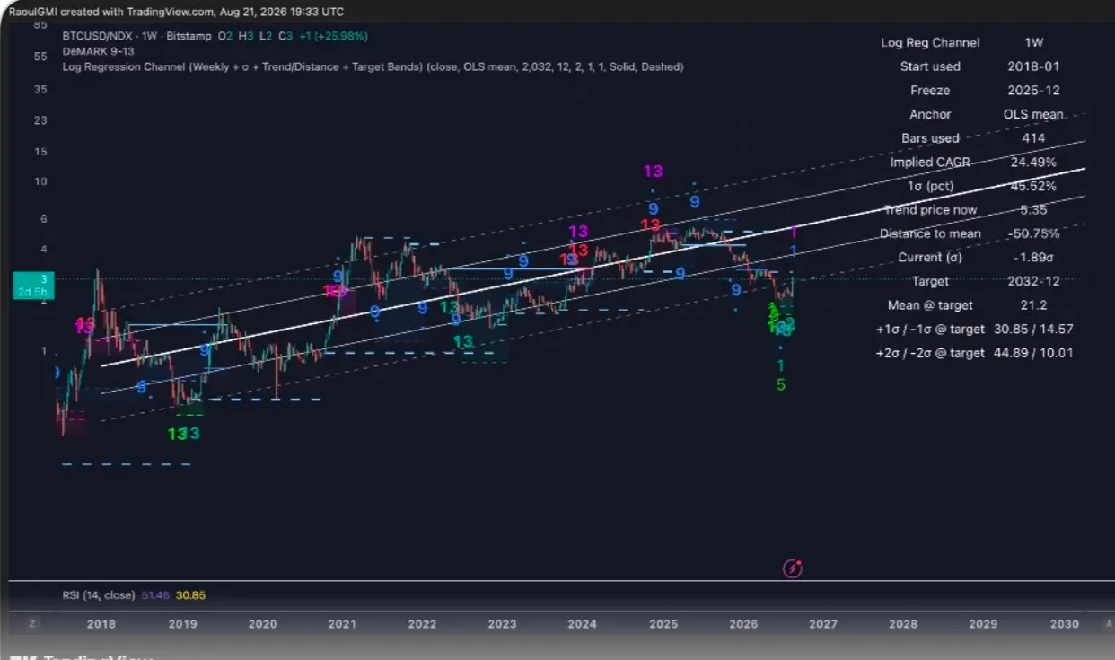Click the 2027 label on the time axis
The height and width of the screenshot is (660, 1115).
(822, 624)
